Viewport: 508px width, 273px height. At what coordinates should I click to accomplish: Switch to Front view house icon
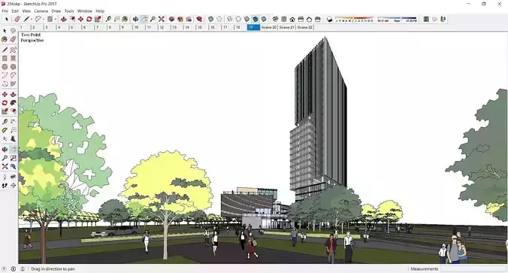(x=292, y=20)
